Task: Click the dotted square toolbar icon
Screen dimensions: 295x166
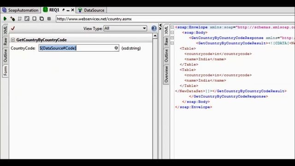Action: [27, 18]
